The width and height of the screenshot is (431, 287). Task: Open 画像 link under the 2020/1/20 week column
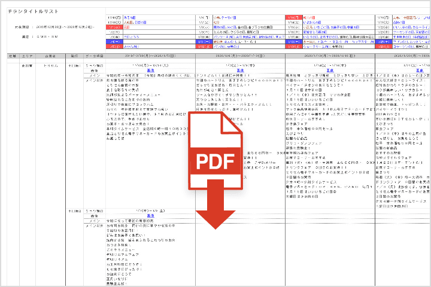(420, 71)
